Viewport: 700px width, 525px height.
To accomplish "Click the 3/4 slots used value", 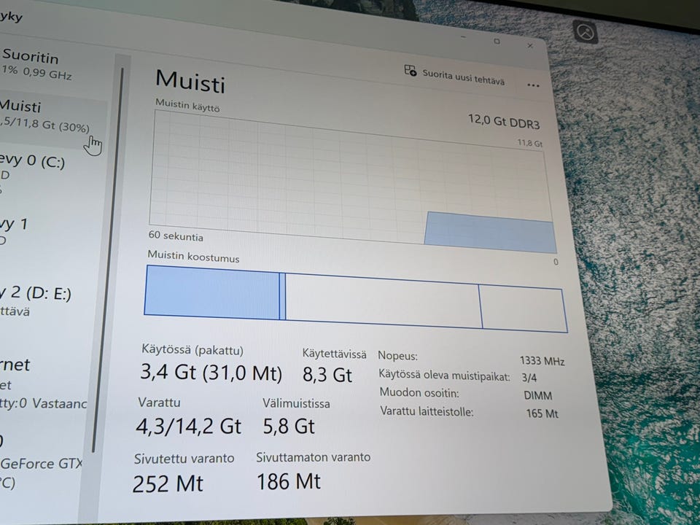I will tap(529, 378).
